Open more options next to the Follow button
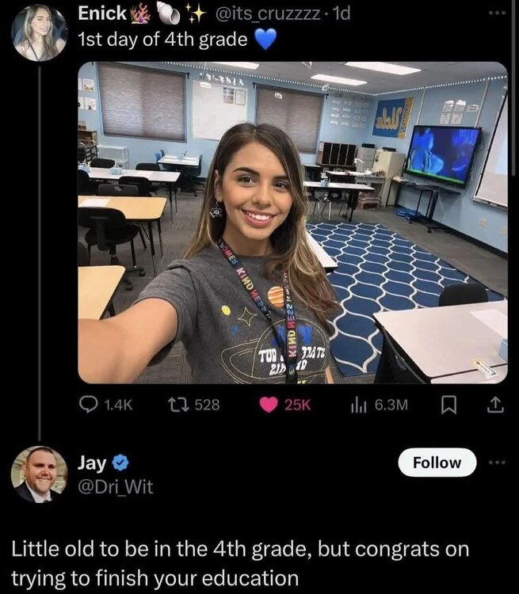The height and width of the screenshot is (594, 519). tap(497, 463)
